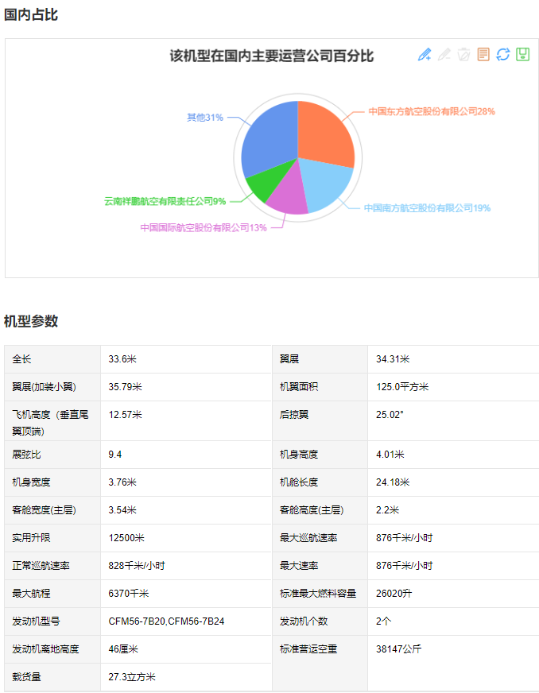Click the light-blue China Southern pie slice
The height and width of the screenshot is (693, 539).
pos(325,186)
